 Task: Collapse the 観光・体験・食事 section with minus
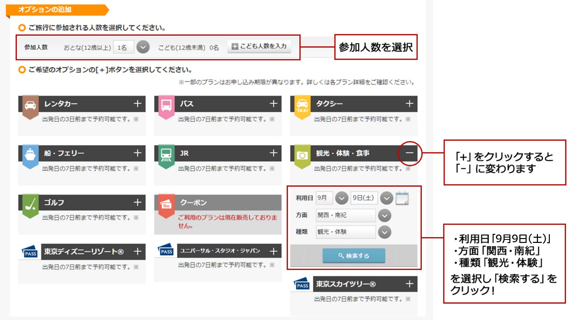point(409,153)
